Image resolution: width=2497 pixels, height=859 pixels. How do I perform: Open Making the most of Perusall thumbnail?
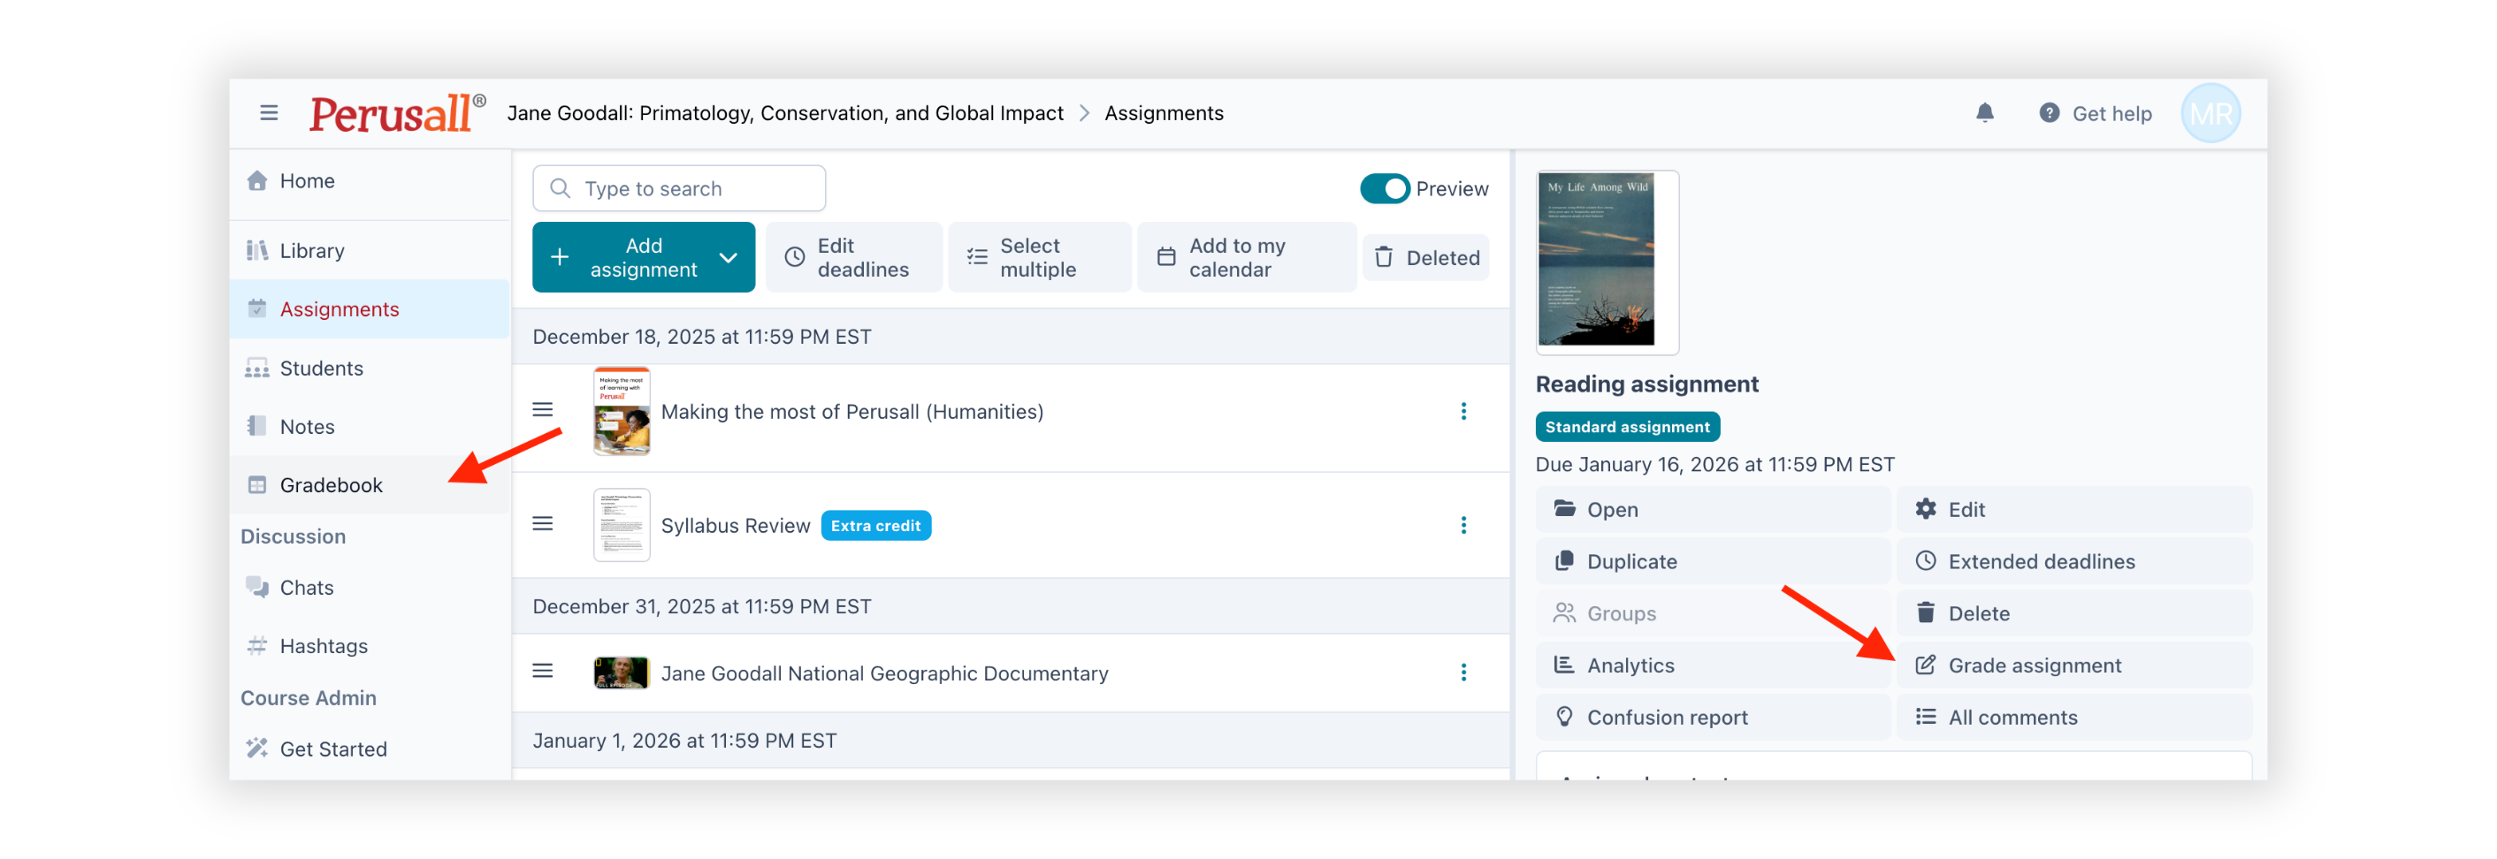(622, 412)
